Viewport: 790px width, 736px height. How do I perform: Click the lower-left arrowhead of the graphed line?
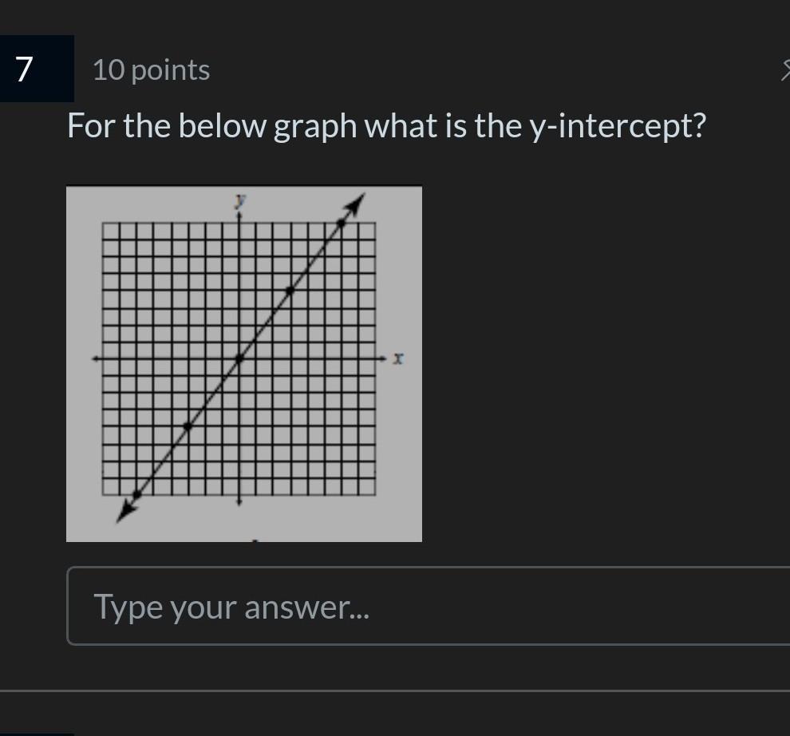125,512
